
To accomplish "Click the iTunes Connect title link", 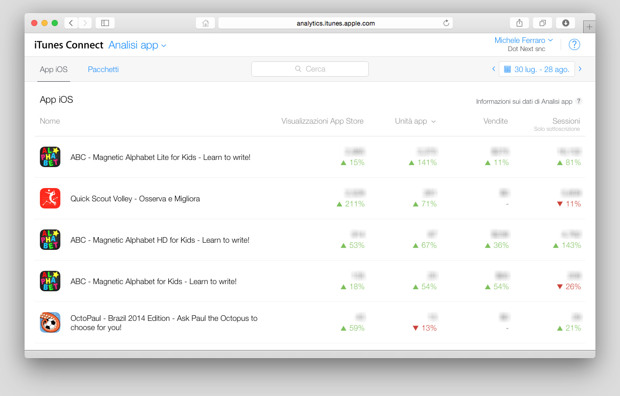I will coord(69,45).
